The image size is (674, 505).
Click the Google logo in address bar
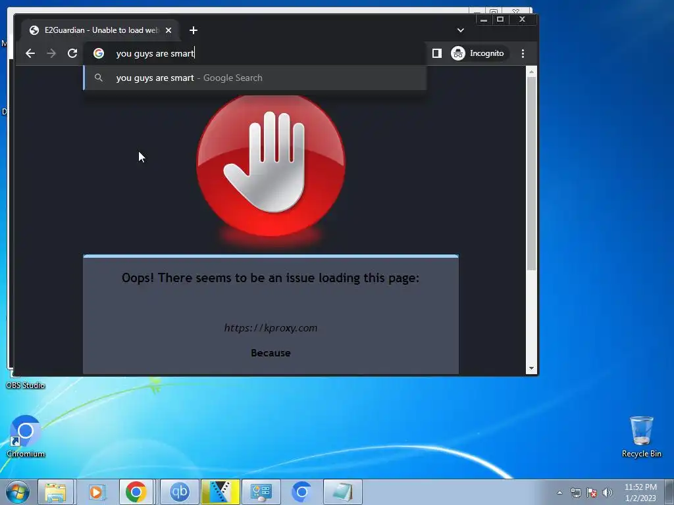99,53
